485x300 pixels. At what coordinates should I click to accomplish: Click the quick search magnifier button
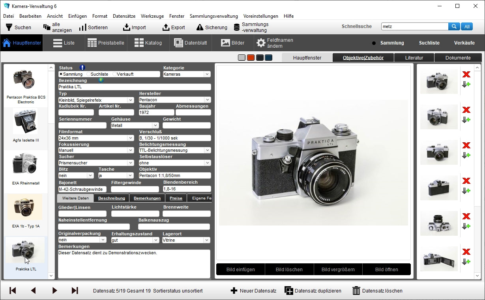454,26
